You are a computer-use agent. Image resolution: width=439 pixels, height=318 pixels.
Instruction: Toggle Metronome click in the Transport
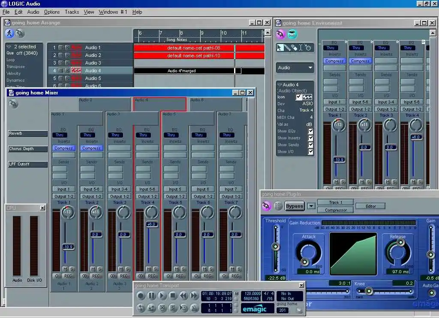click(194, 308)
